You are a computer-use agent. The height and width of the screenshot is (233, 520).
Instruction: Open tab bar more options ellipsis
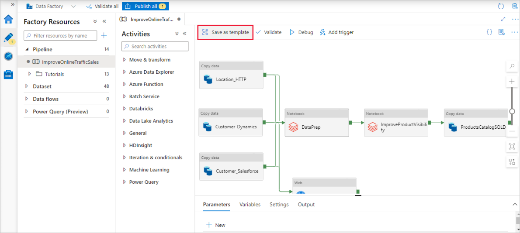point(515,19)
